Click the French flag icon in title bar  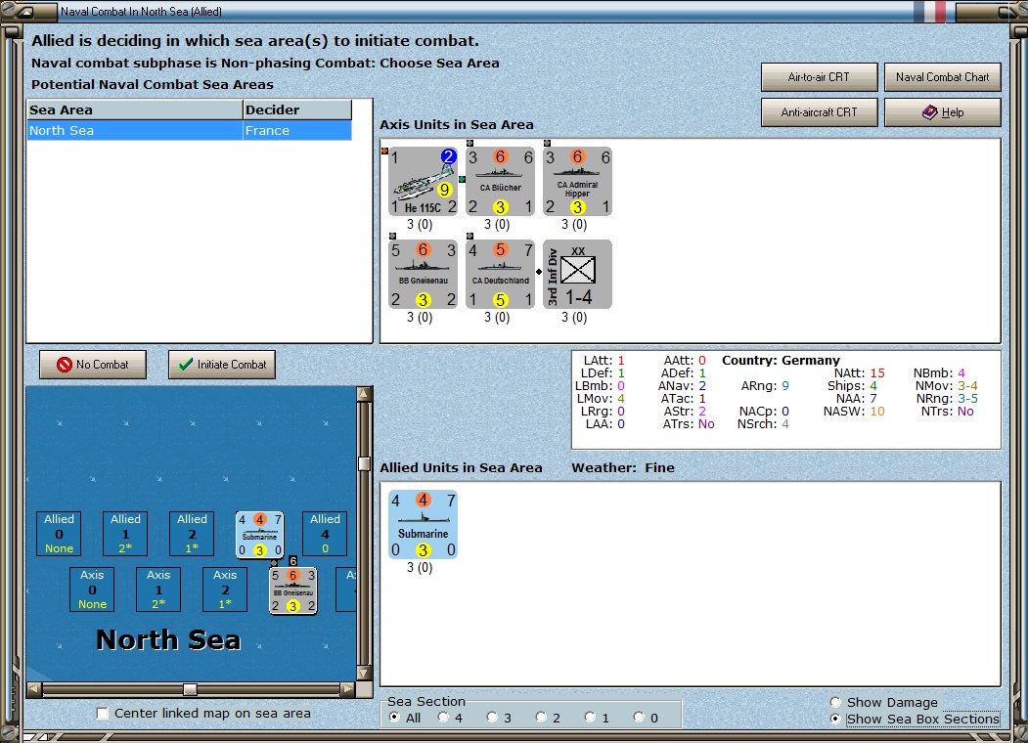(930, 11)
